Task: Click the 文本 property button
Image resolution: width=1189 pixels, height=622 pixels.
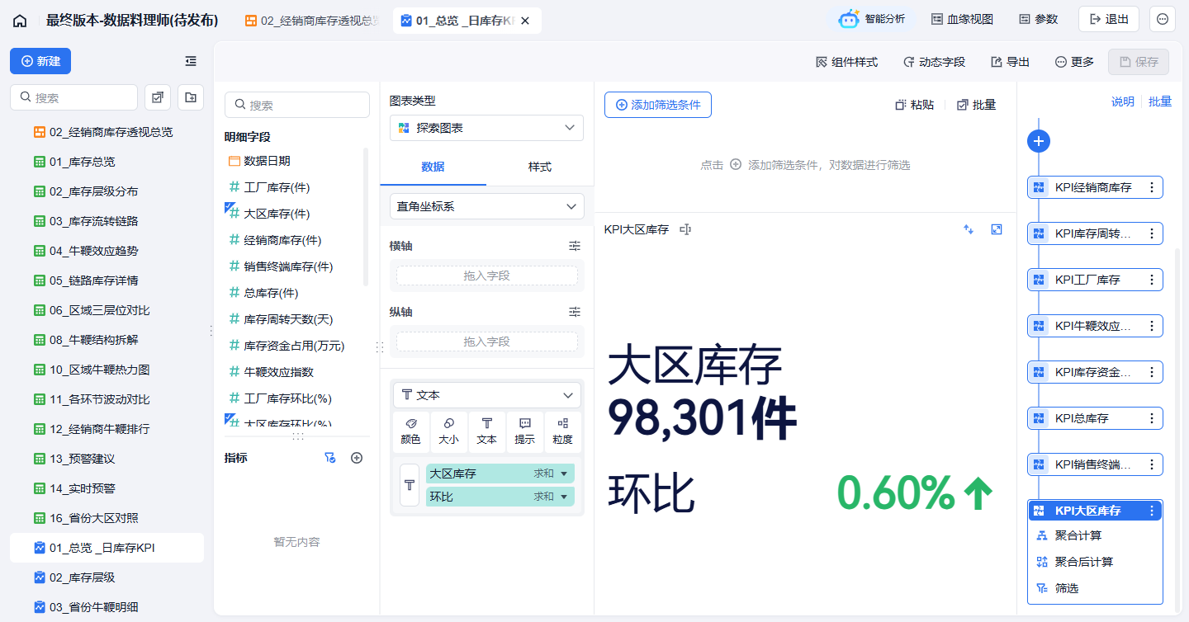Action: tap(486, 432)
